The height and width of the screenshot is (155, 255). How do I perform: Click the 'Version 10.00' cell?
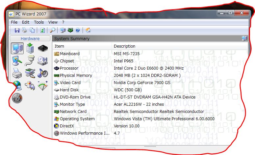click(127, 126)
